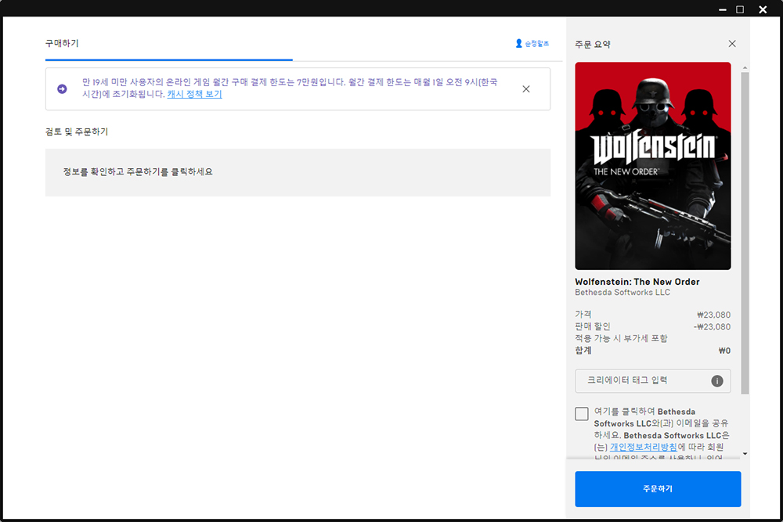Image resolution: width=783 pixels, height=522 pixels.
Task: Click the 크리에이터 태그 입력 field
Action: pos(653,381)
